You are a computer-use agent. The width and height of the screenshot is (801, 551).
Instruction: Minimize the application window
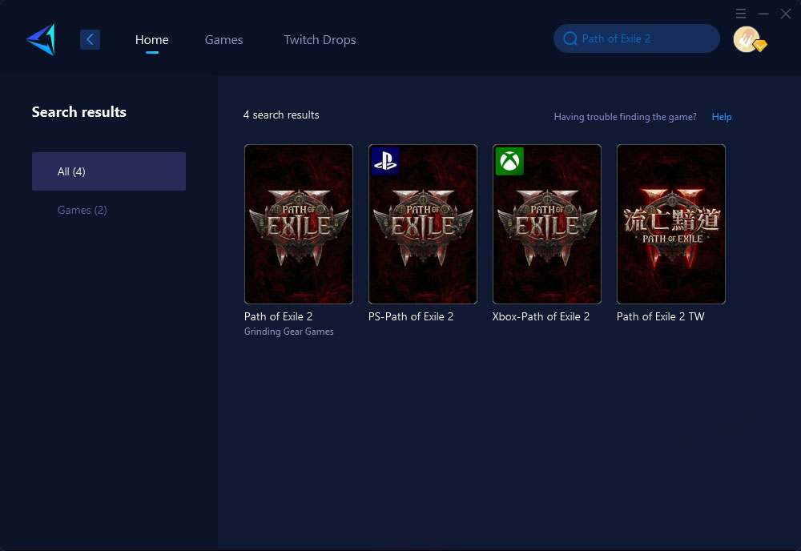(x=763, y=14)
